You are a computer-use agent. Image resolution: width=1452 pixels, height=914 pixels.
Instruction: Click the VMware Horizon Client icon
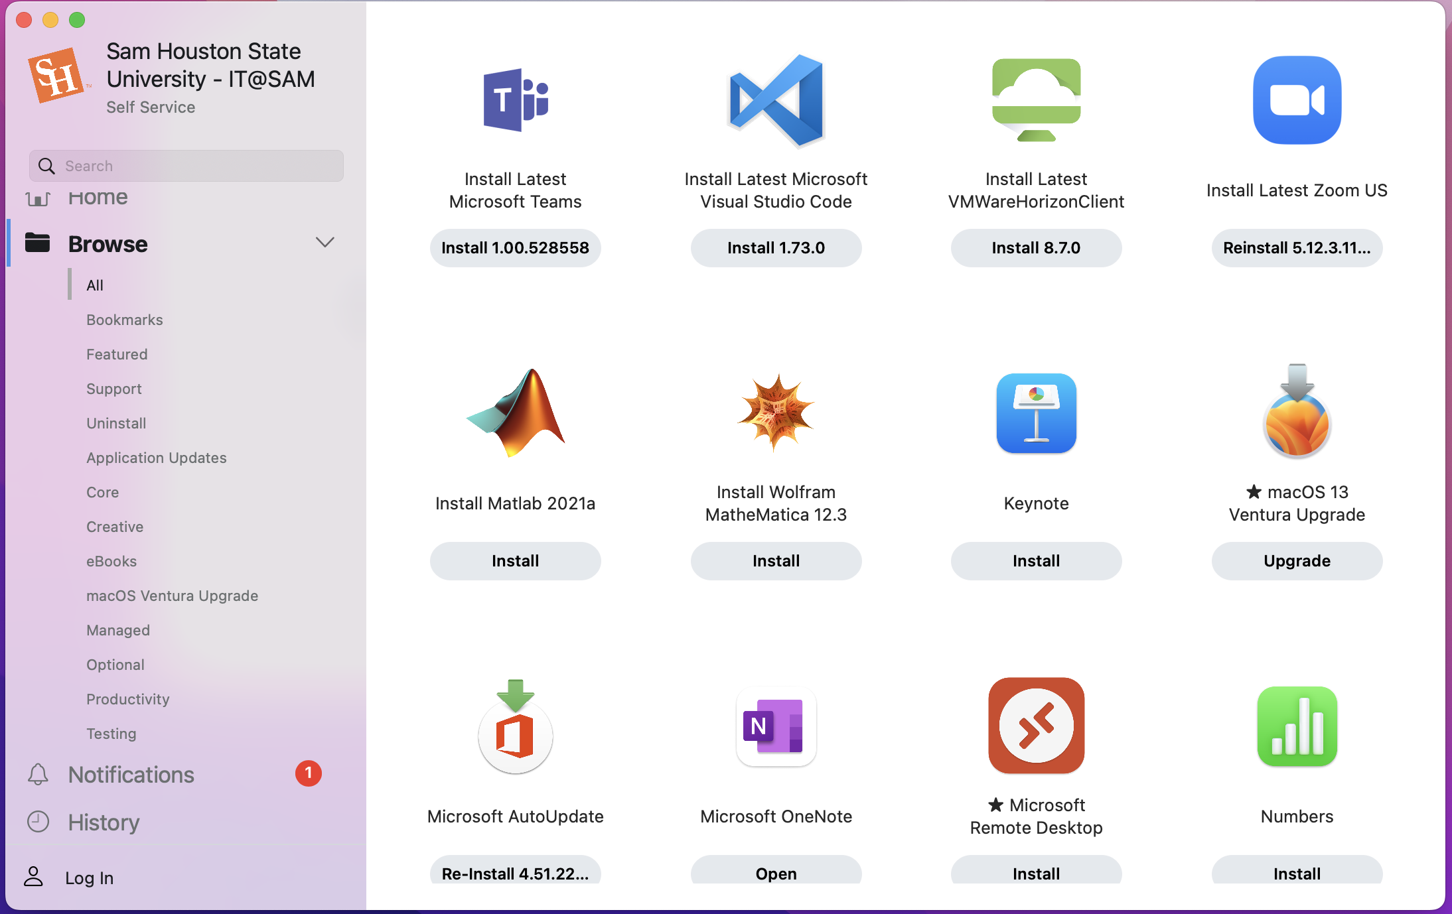(x=1036, y=99)
